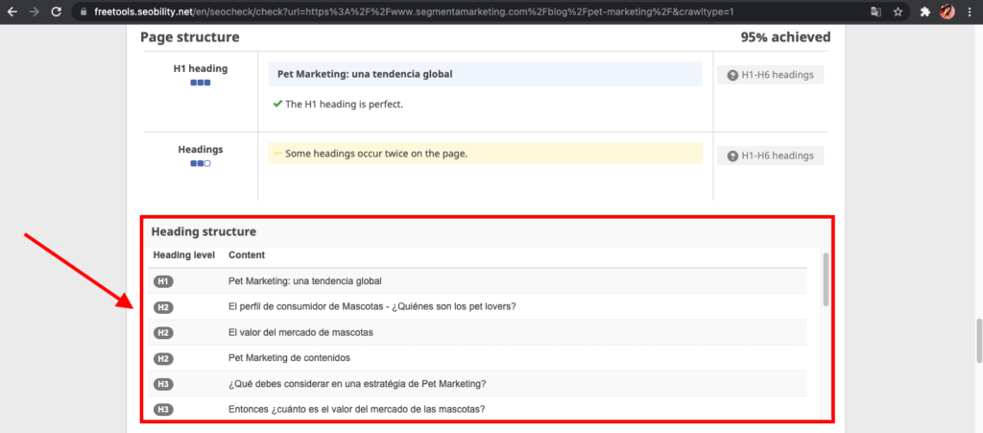Click the browser forward arrow
Screen dimensions: 983x433
click(35, 12)
